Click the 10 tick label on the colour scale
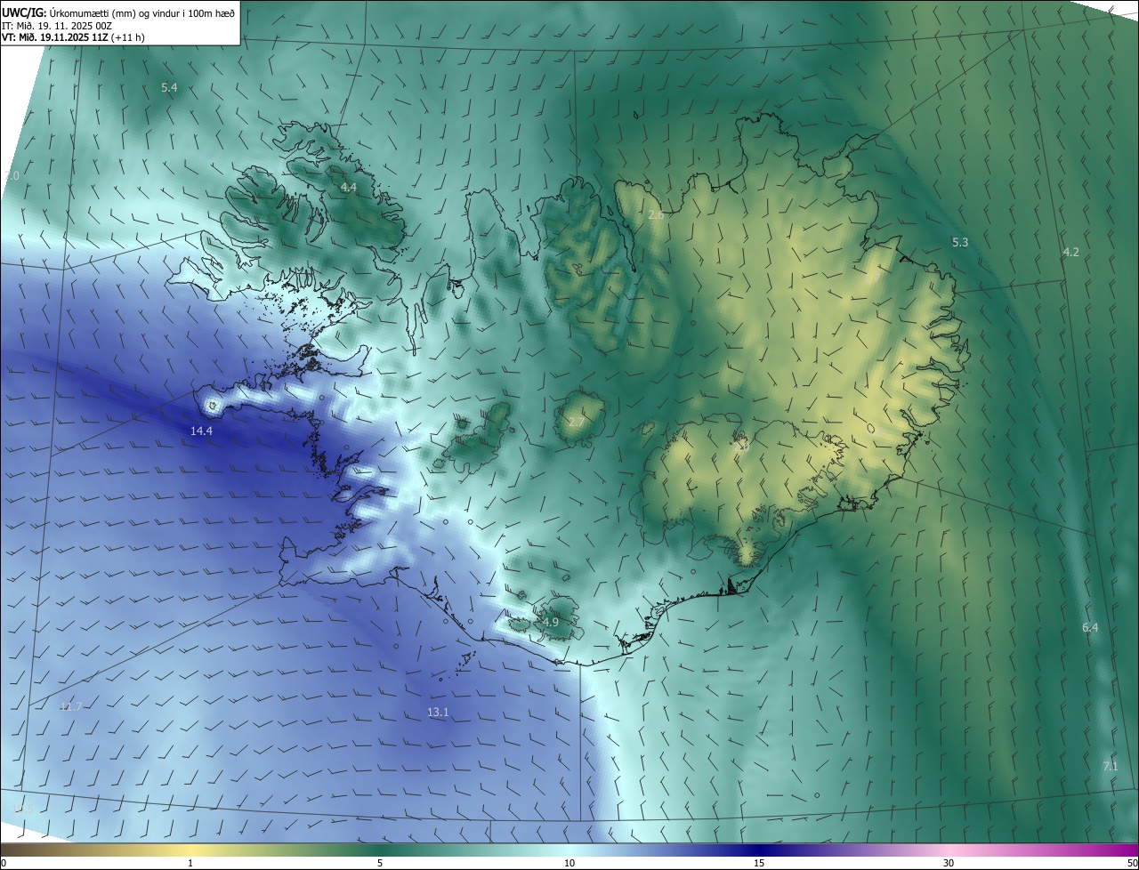 569,864
